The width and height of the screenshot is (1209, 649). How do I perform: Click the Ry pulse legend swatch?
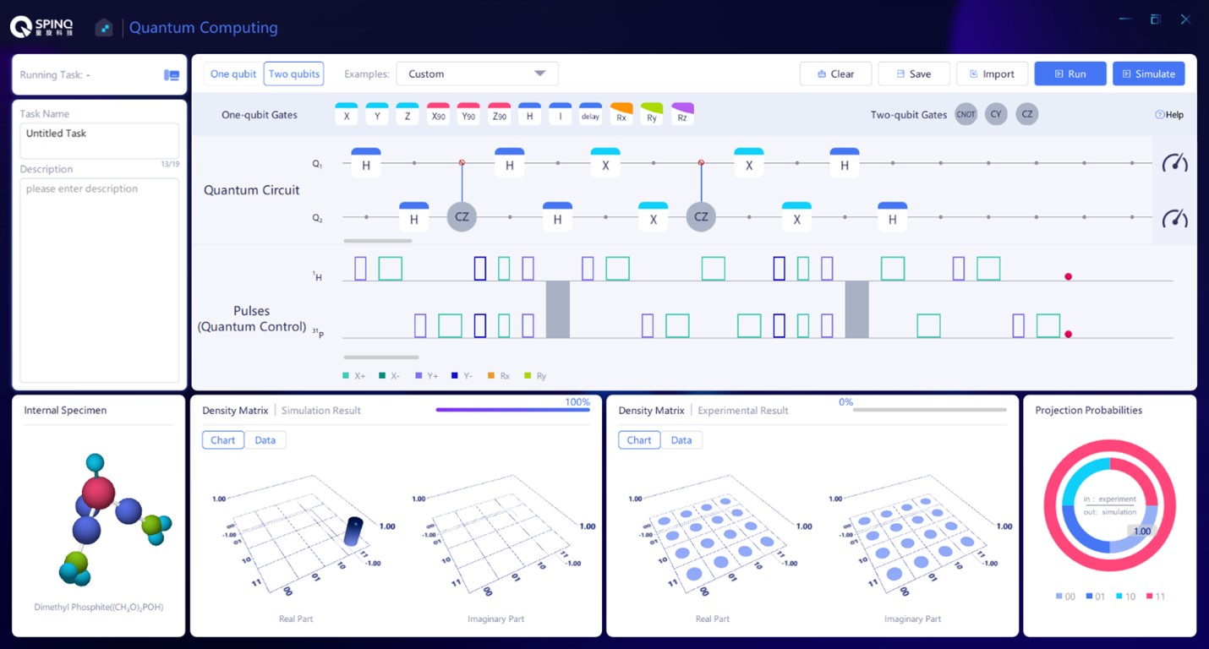pos(528,376)
